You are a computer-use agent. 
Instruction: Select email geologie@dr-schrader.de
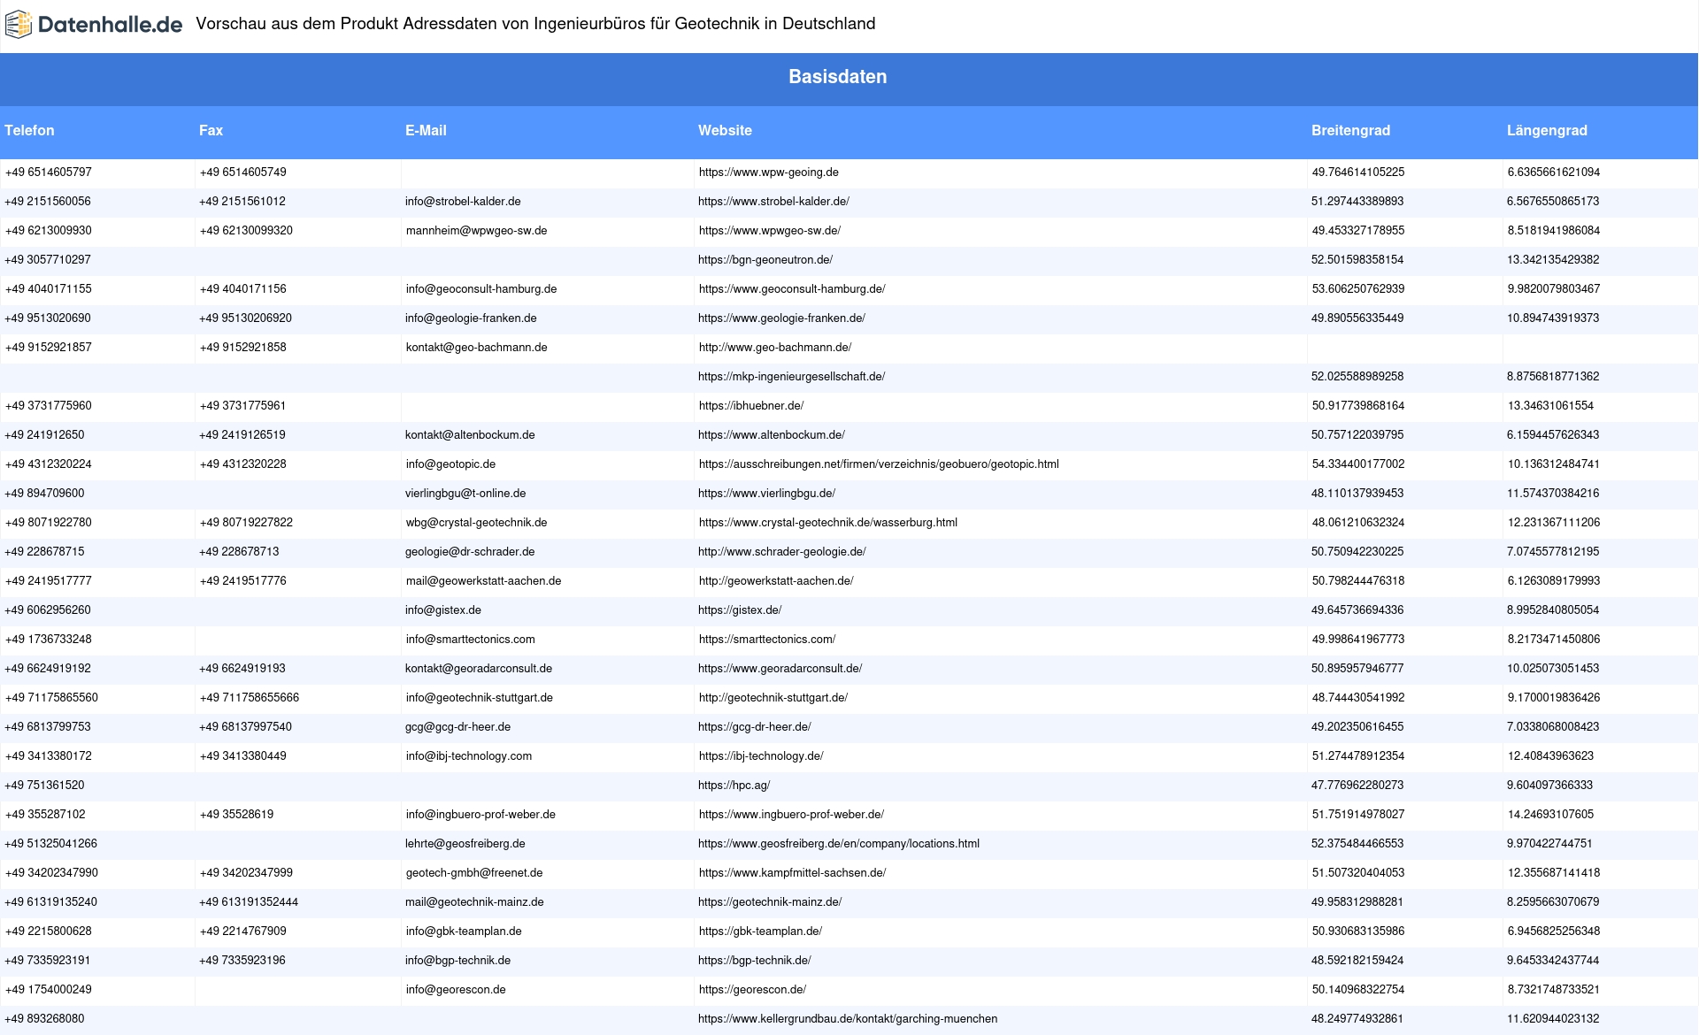470,552
